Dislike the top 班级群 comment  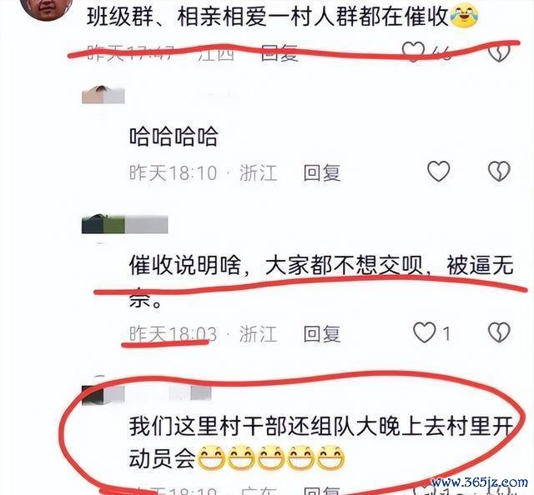click(x=499, y=52)
